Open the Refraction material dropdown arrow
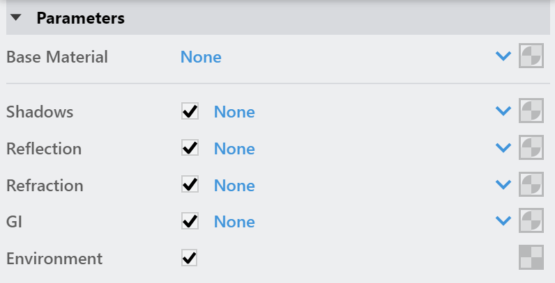The width and height of the screenshot is (555, 283). (x=503, y=184)
